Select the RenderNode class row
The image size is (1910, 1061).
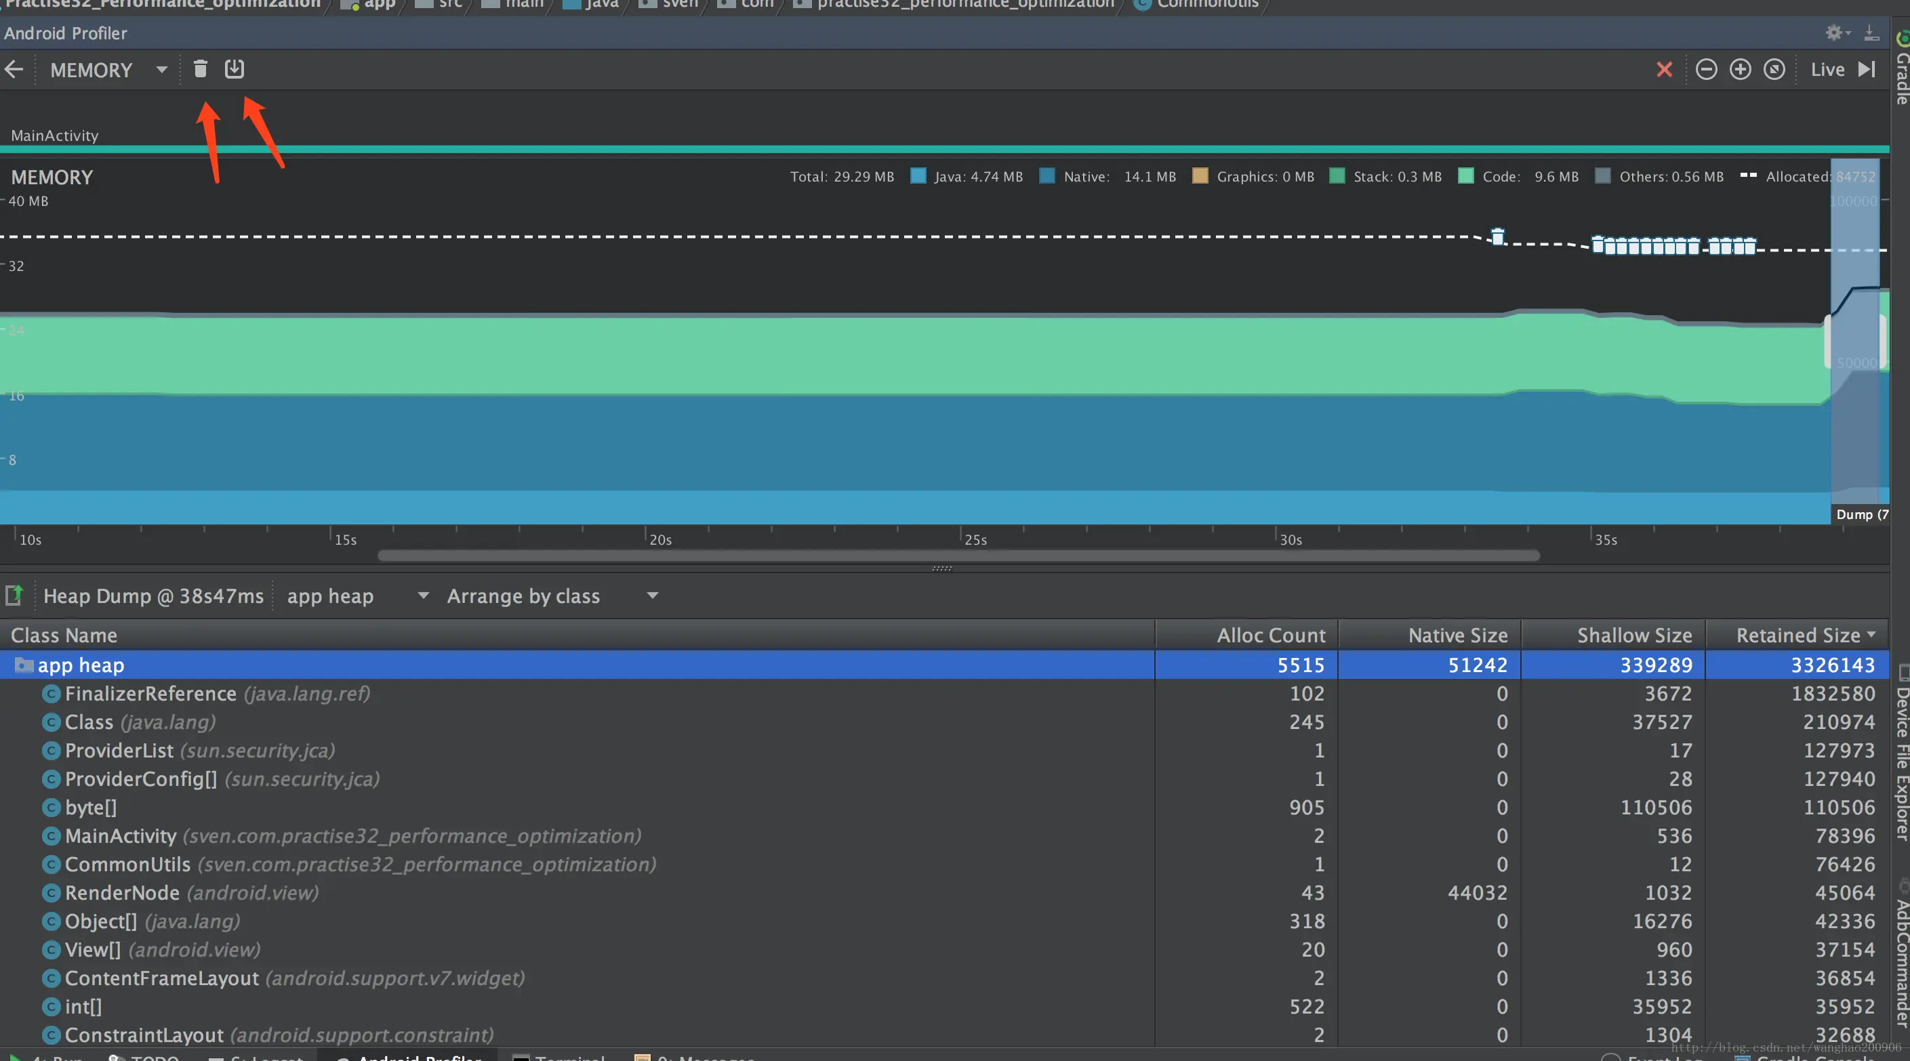point(945,893)
